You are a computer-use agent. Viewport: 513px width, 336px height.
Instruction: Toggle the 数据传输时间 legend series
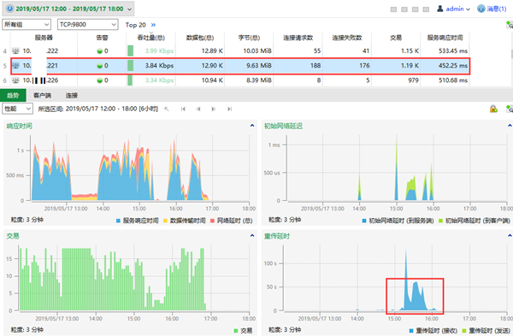tap(185, 221)
